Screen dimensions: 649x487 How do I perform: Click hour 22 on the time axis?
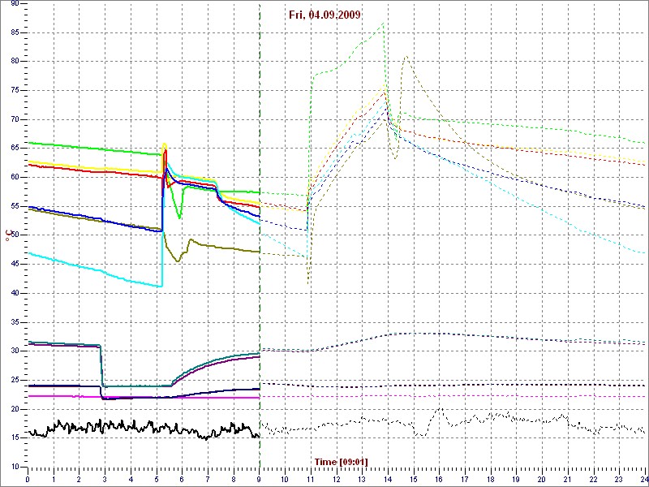click(594, 478)
